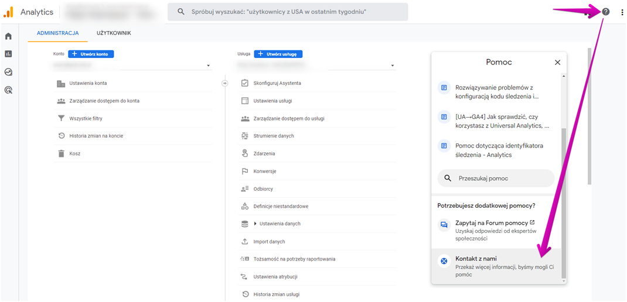Image resolution: width=627 pixels, height=302 pixels.
Task: Open the Reports bar chart sidebar icon
Action: 8,53
